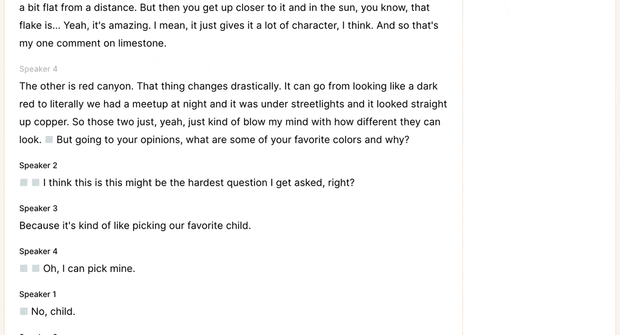Click the gray marker before "No, child."
This screenshot has width=620, height=335.
coord(24,311)
